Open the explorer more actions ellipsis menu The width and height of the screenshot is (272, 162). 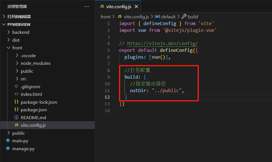pos(87,6)
